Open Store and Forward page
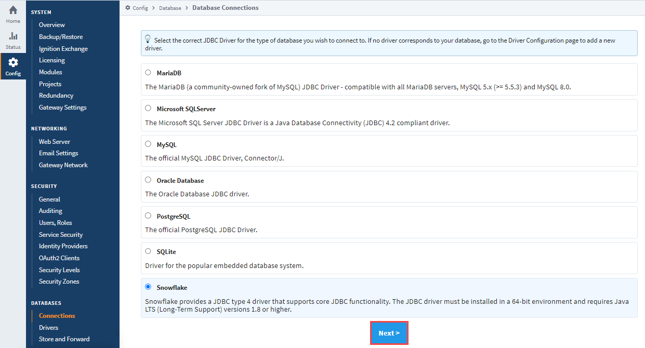The image size is (645, 348). click(x=64, y=339)
